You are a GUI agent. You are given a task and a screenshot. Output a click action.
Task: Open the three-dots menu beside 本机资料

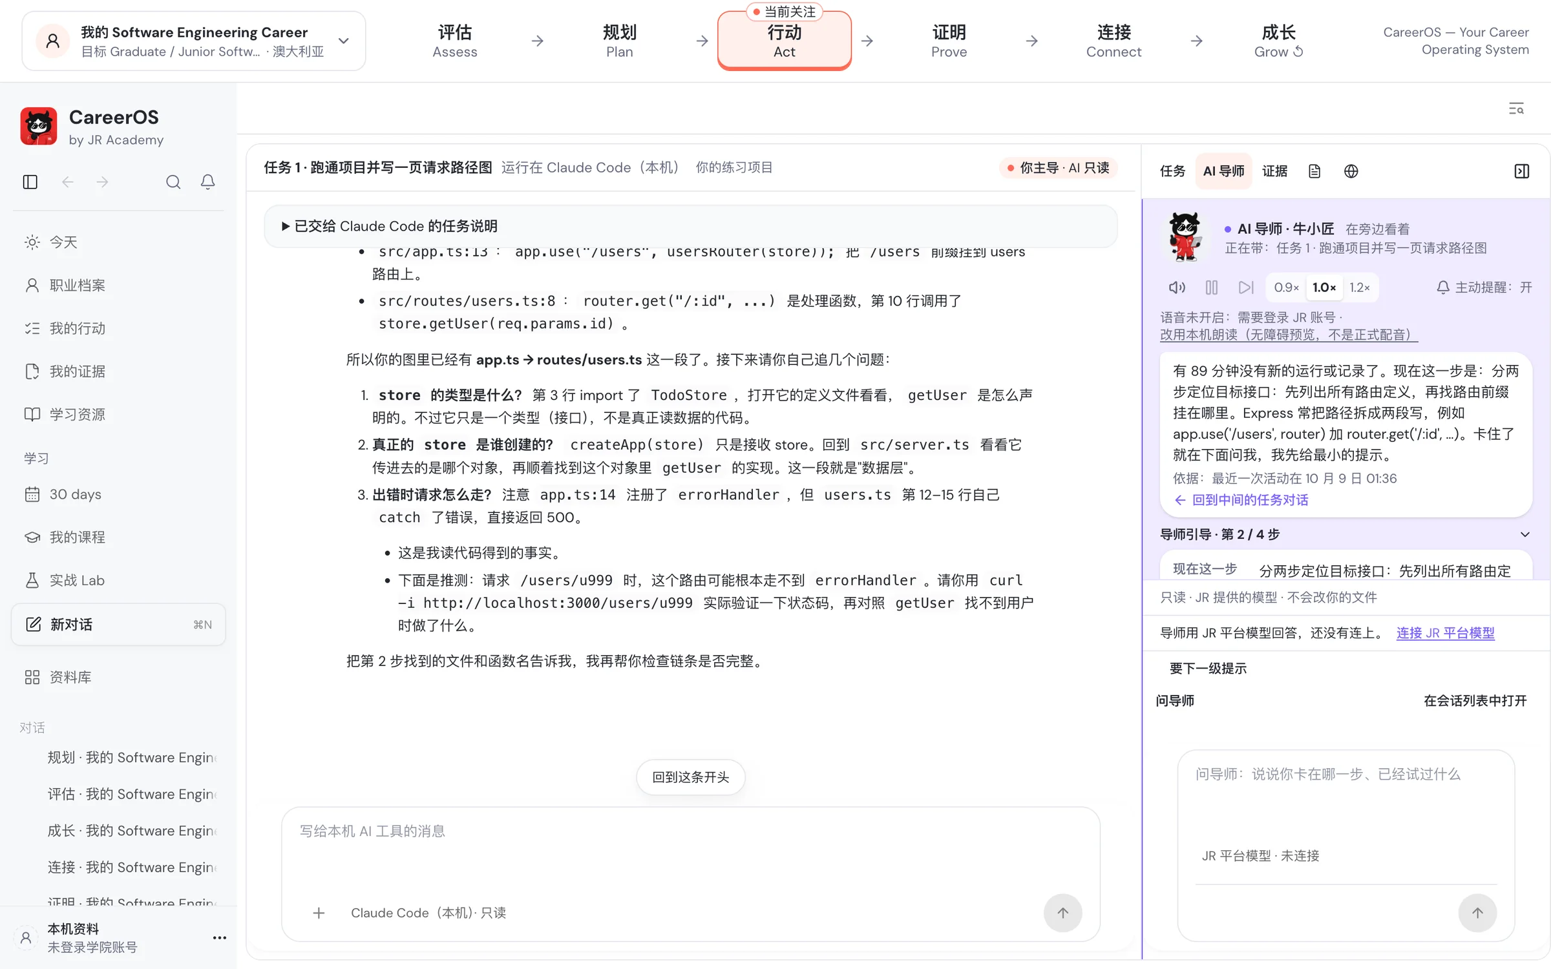click(219, 937)
